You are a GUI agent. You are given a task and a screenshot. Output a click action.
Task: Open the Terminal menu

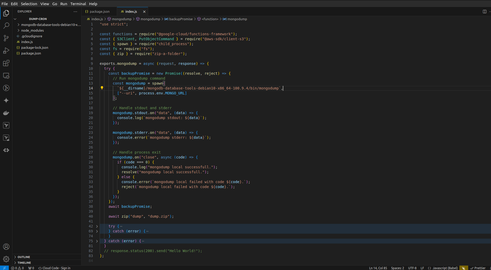[x=78, y=4]
